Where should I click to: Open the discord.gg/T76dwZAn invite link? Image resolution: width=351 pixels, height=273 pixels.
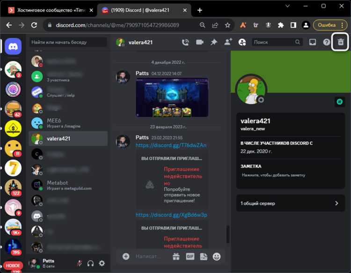[170, 145]
